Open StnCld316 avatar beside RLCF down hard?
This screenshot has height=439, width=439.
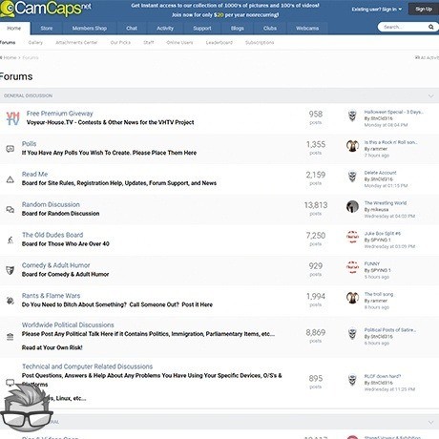[352, 380]
